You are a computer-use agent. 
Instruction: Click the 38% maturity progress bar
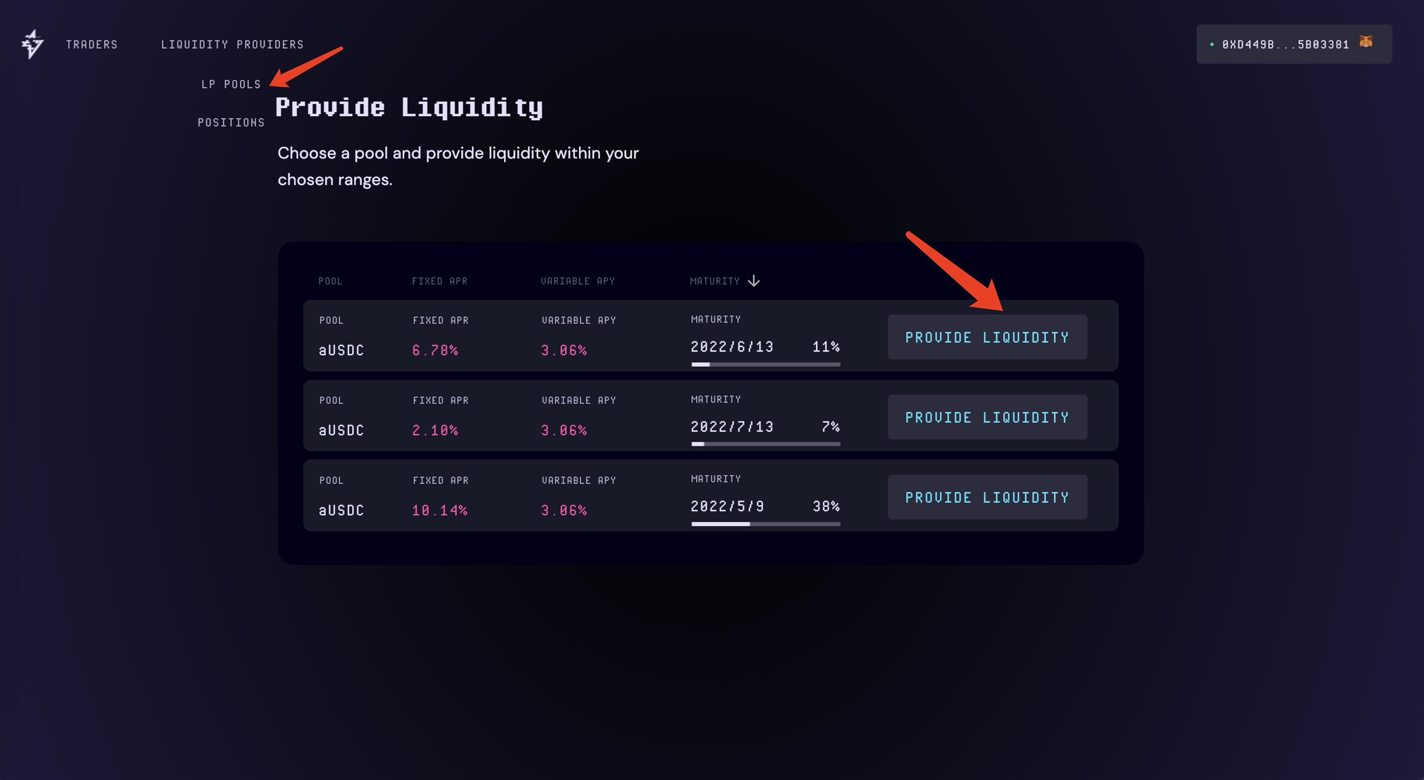[x=765, y=524]
